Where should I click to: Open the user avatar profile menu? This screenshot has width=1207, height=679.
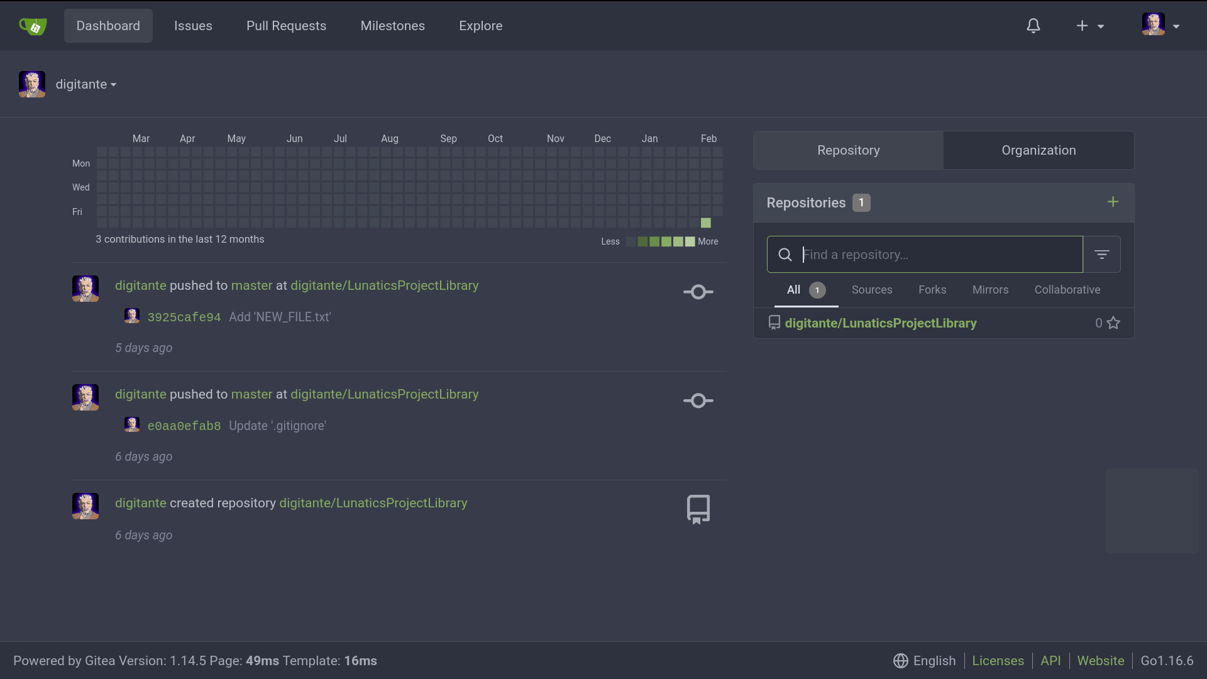(x=1160, y=25)
